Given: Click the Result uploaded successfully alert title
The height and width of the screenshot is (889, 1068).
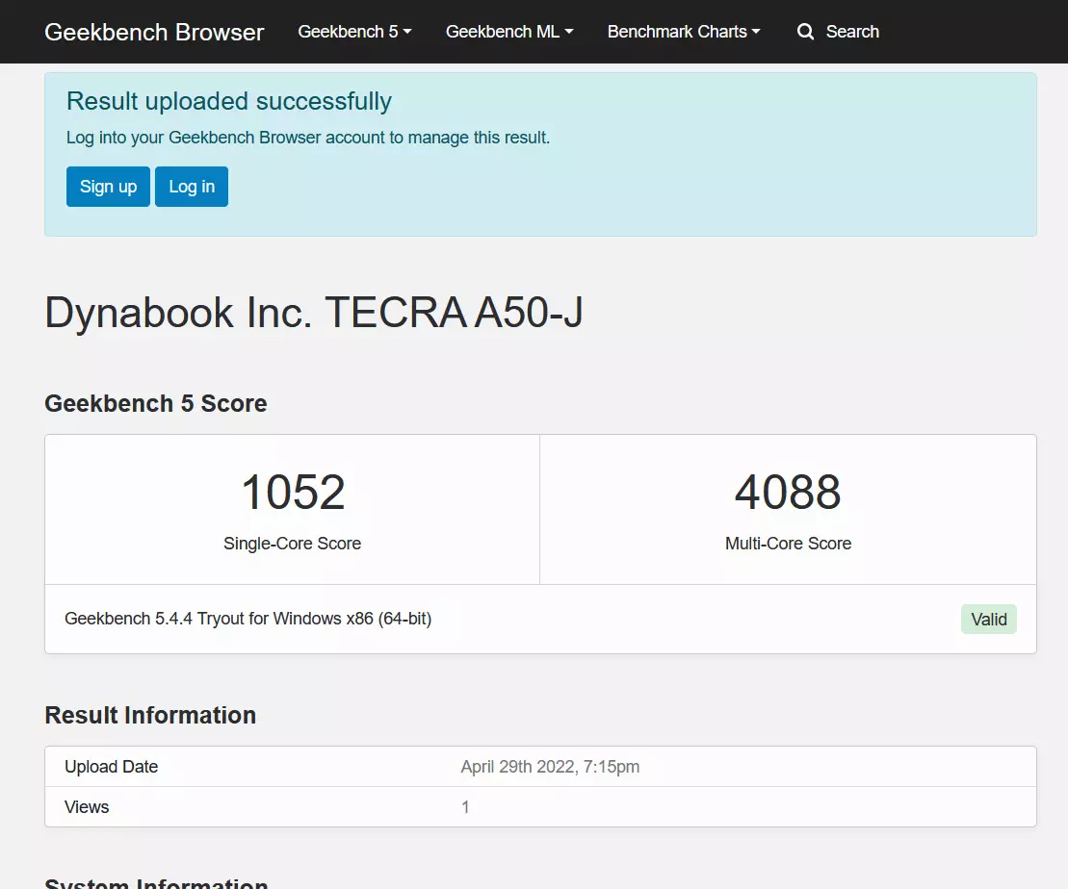Looking at the screenshot, I should click(229, 102).
